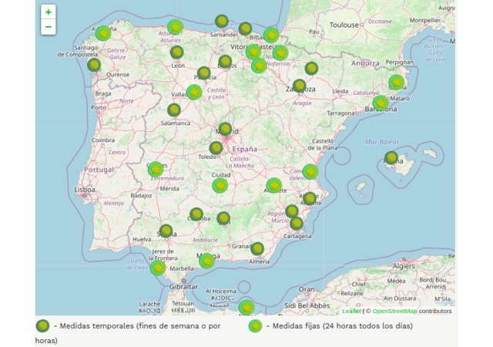493x347 pixels.
Task: Select the star marker over Asturias
Action: [x=175, y=27]
